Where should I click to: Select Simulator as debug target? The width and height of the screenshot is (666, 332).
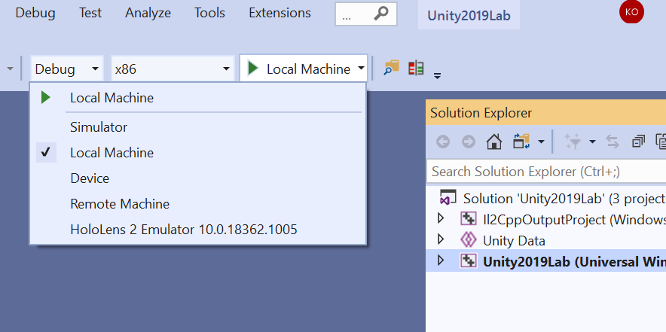click(x=198, y=127)
